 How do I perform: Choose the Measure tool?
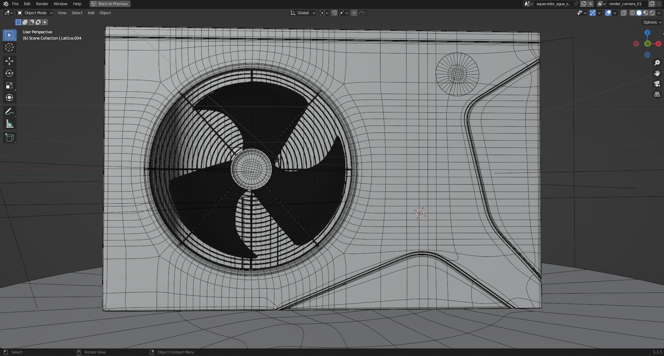9,124
